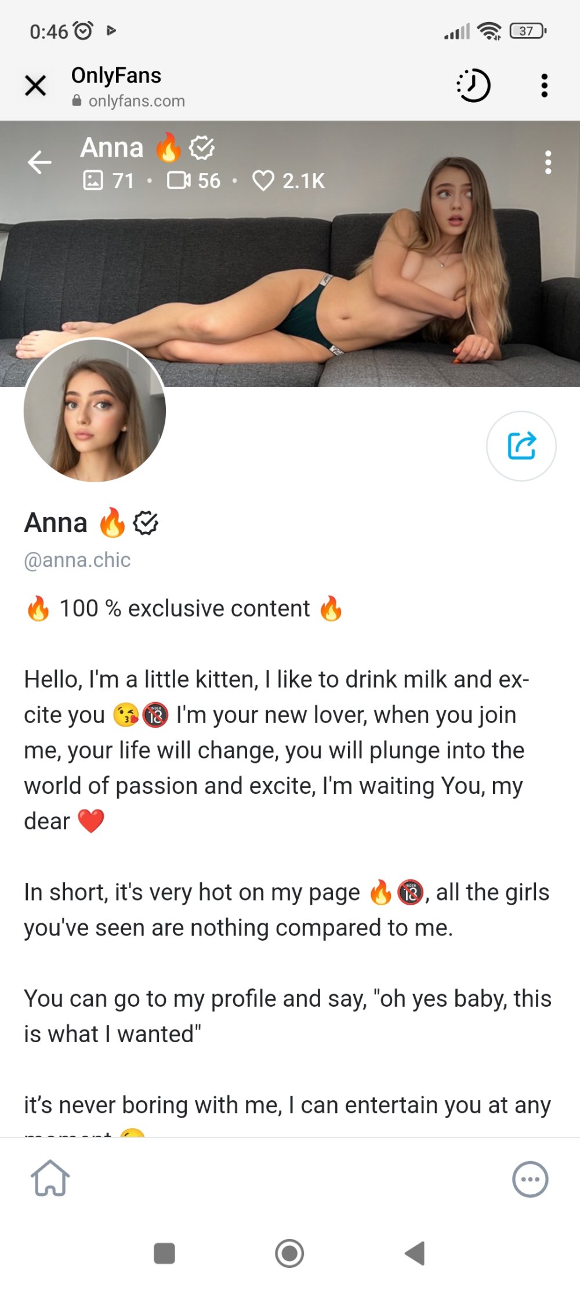Click the verified badge beside the profile name

click(146, 523)
